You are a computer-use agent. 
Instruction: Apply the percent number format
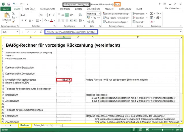click(x=95, y=18)
